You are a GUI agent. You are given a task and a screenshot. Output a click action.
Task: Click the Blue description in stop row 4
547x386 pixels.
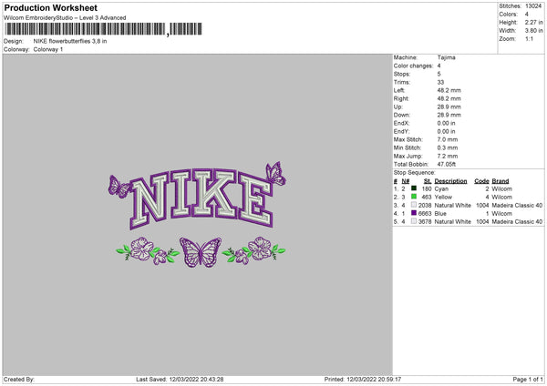[440, 214]
